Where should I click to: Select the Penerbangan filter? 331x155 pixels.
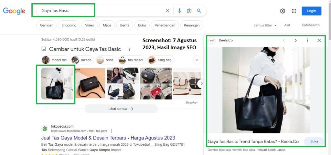[x=165, y=25]
